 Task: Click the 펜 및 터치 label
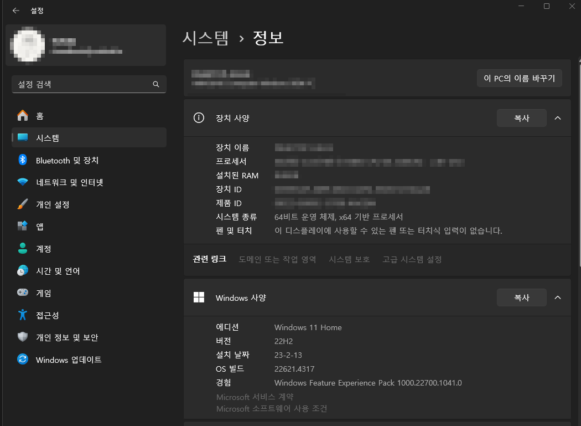(234, 230)
